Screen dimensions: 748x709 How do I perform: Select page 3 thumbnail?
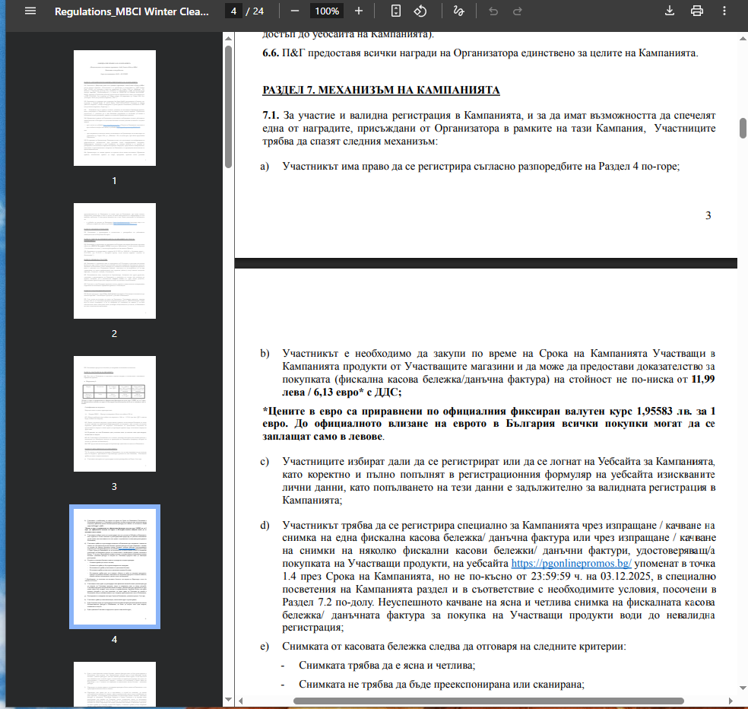point(114,415)
